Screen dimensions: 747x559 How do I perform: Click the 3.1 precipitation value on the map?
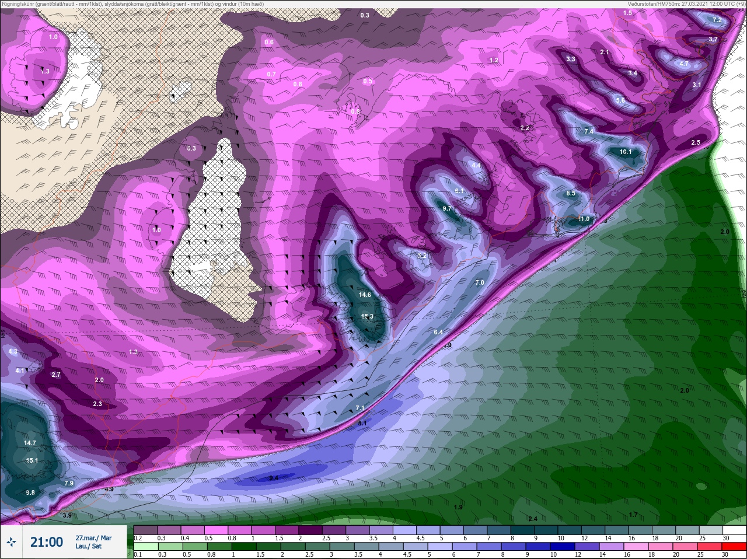click(696, 85)
